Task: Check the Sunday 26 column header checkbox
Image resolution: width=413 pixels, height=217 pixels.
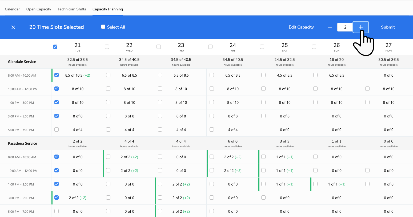Action: point(314,46)
